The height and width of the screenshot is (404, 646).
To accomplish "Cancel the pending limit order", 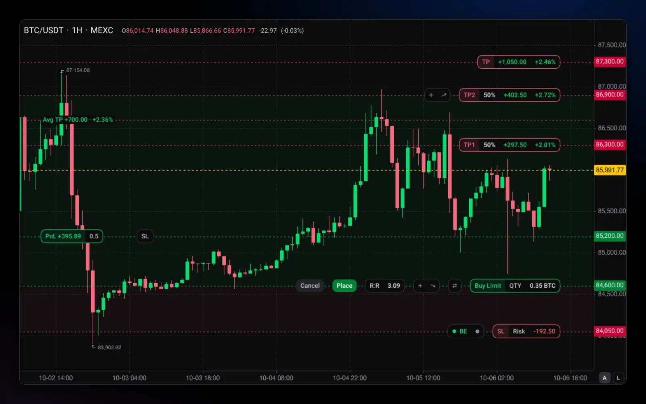I will coord(310,286).
